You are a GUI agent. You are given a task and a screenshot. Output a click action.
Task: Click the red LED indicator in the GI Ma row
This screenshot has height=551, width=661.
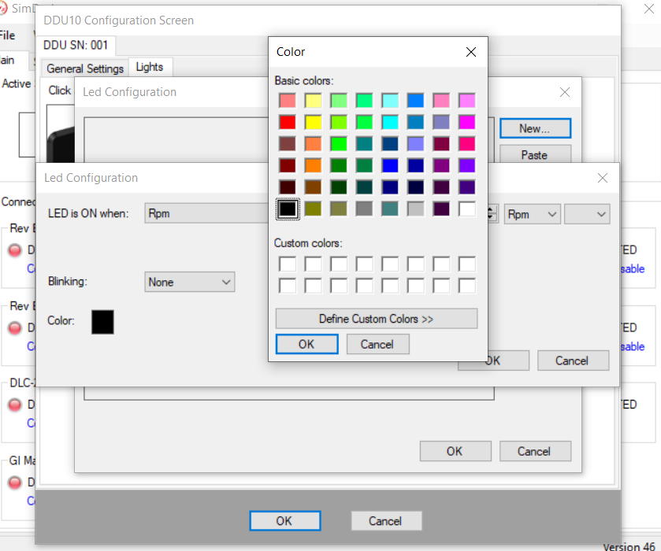[14, 483]
